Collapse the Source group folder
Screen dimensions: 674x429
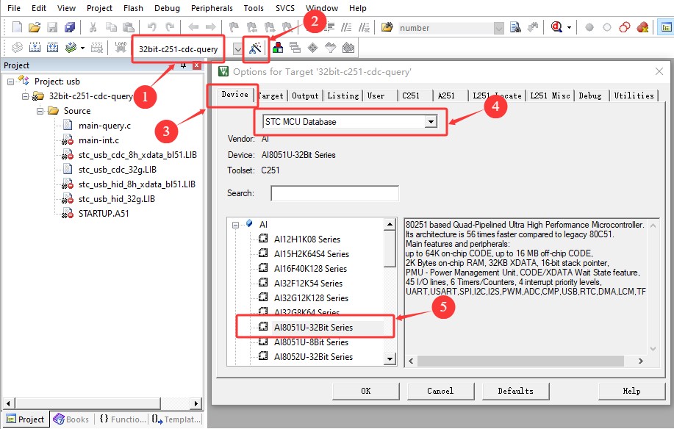click(41, 111)
